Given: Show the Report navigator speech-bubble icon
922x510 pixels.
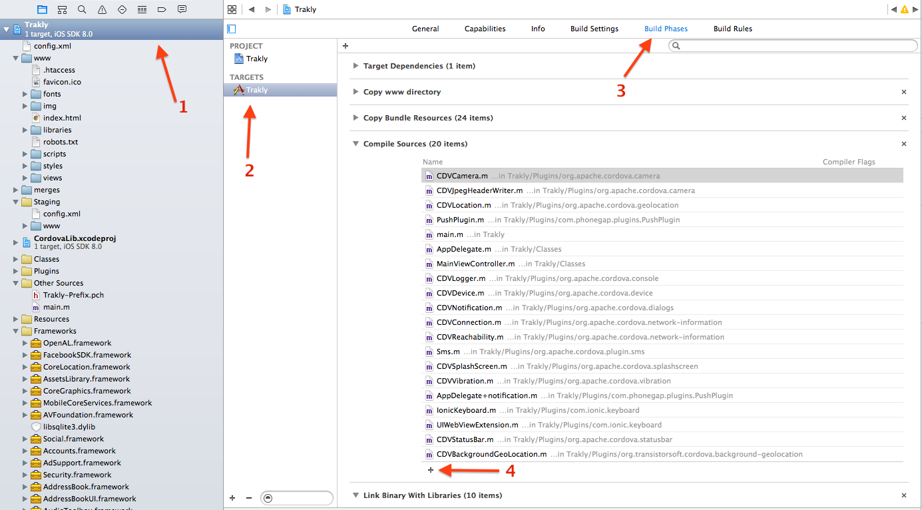Looking at the screenshot, I should coord(182,9).
